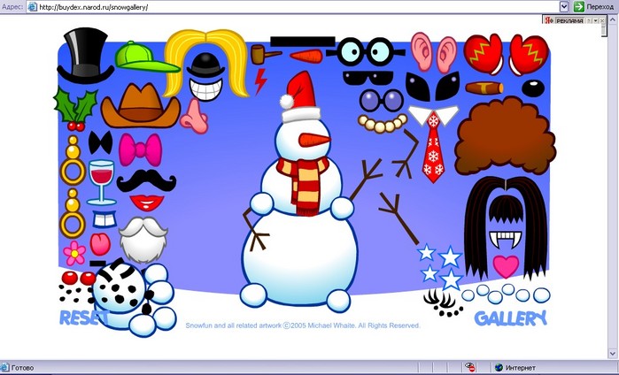Pick the red lips

[x=146, y=203]
